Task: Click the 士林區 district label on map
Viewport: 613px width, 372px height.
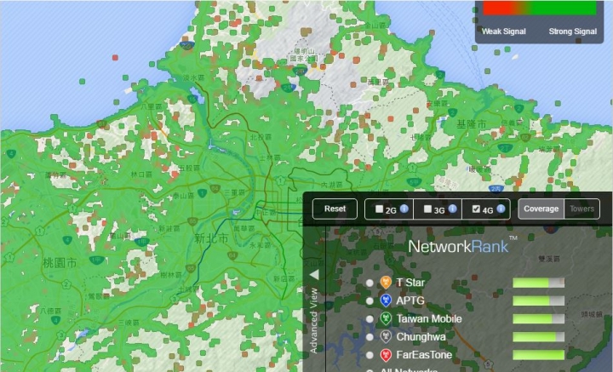Action: 270,157
